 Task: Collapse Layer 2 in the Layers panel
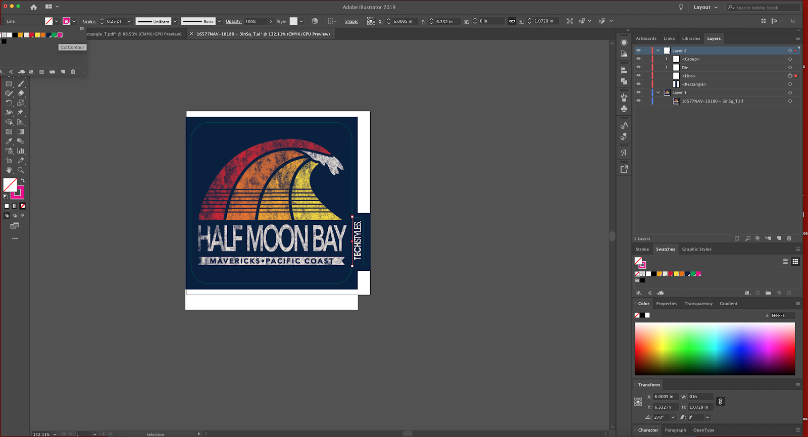click(x=658, y=51)
